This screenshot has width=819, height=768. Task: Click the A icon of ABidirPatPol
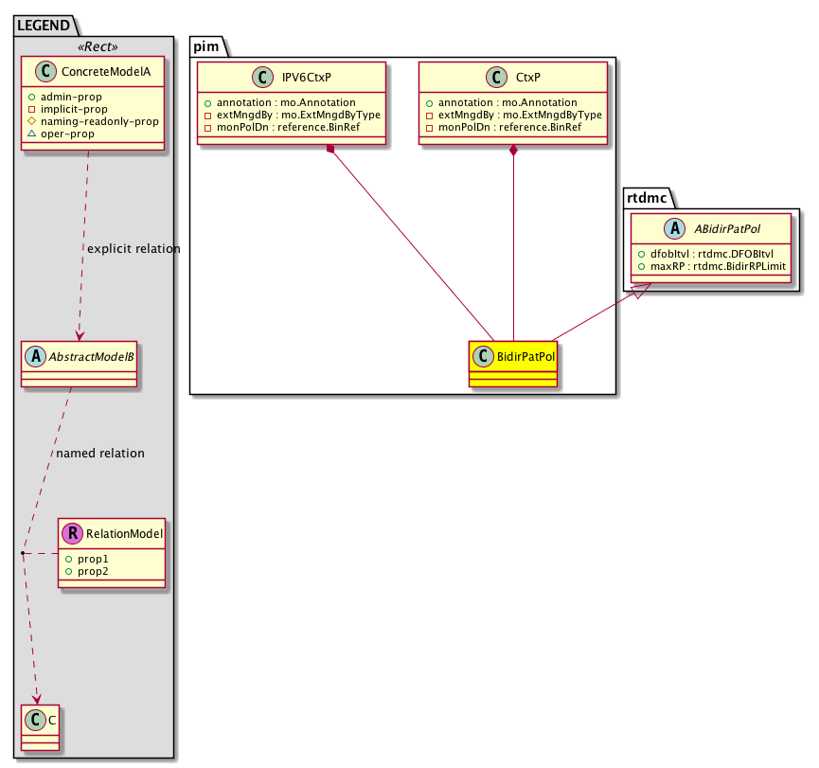click(x=650, y=228)
